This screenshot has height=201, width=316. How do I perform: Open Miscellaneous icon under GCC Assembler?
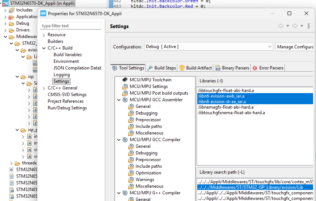click(x=131, y=133)
